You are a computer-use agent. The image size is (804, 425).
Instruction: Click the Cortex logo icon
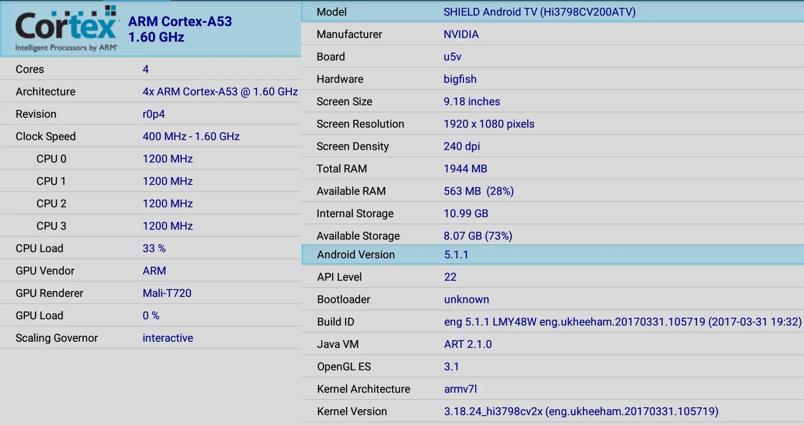pos(67,29)
